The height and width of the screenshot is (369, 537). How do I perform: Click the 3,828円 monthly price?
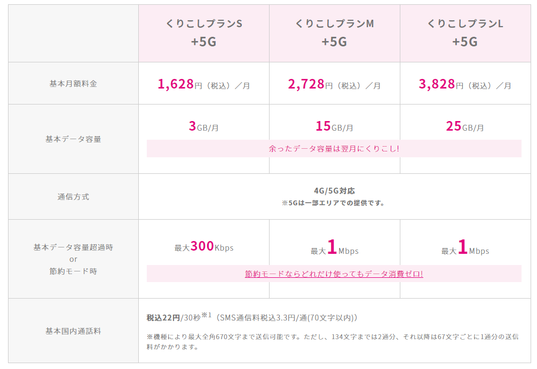point(465,84)
